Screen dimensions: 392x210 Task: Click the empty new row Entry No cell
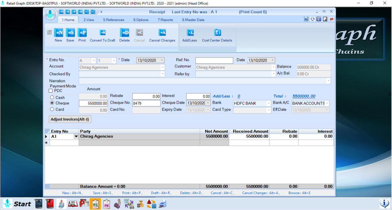[x=64, y=143]
